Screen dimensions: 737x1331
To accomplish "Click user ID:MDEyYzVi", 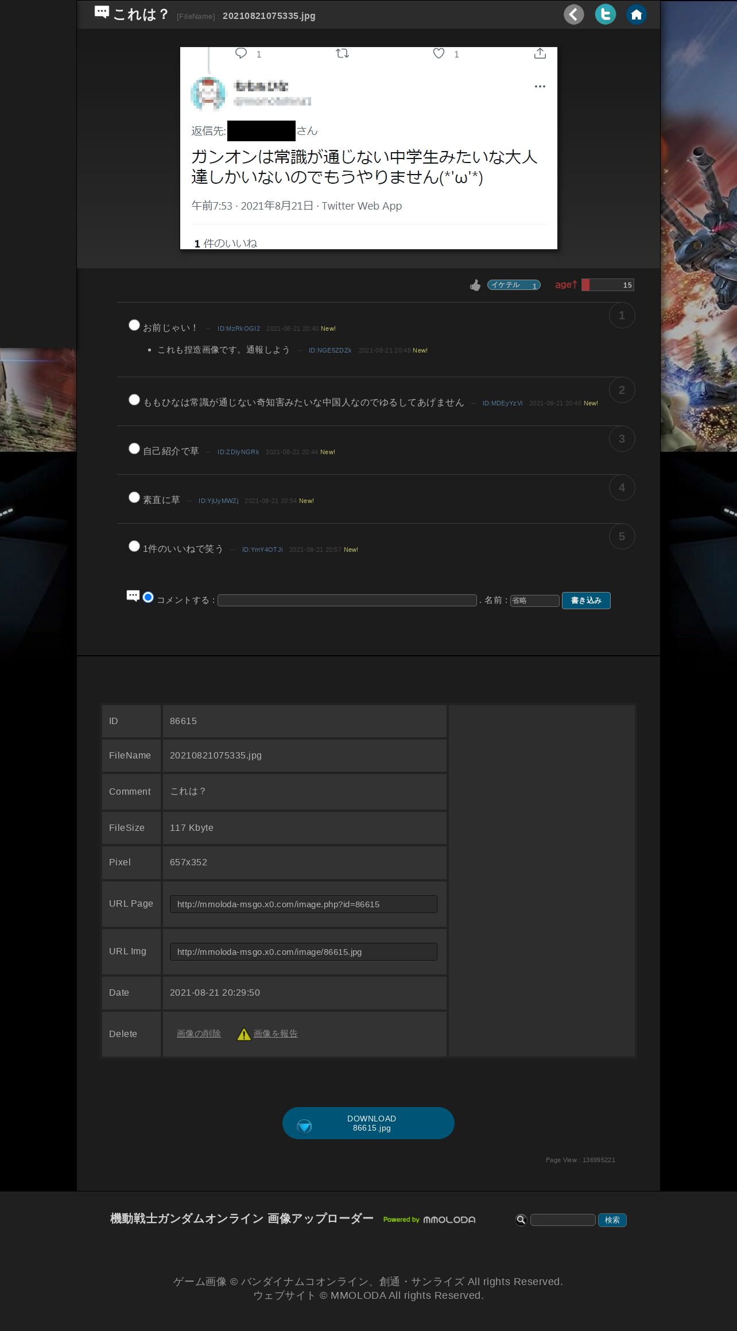I will click(503, 403).
